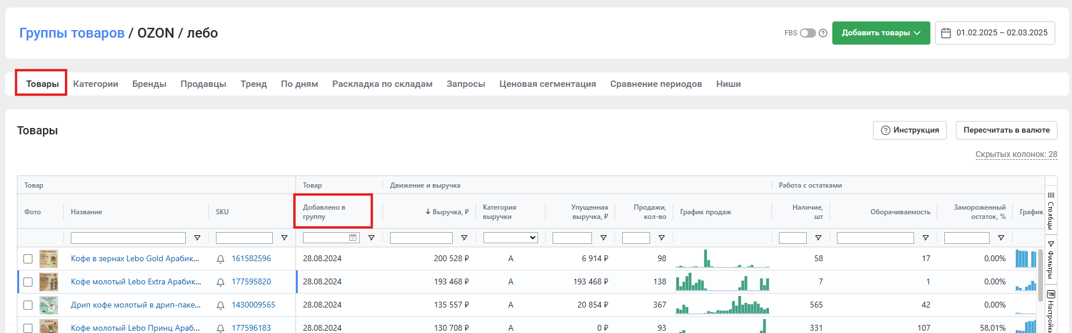Viewport: 1072px width, 333px height.
Task: Open the Столбцы side panel
Action: (x=1051, y=211)
